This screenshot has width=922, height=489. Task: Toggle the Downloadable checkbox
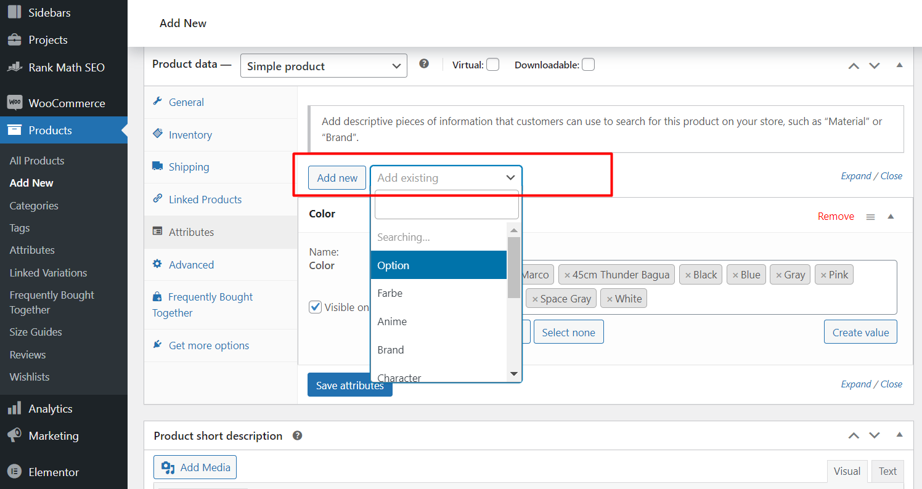point(588,65)
